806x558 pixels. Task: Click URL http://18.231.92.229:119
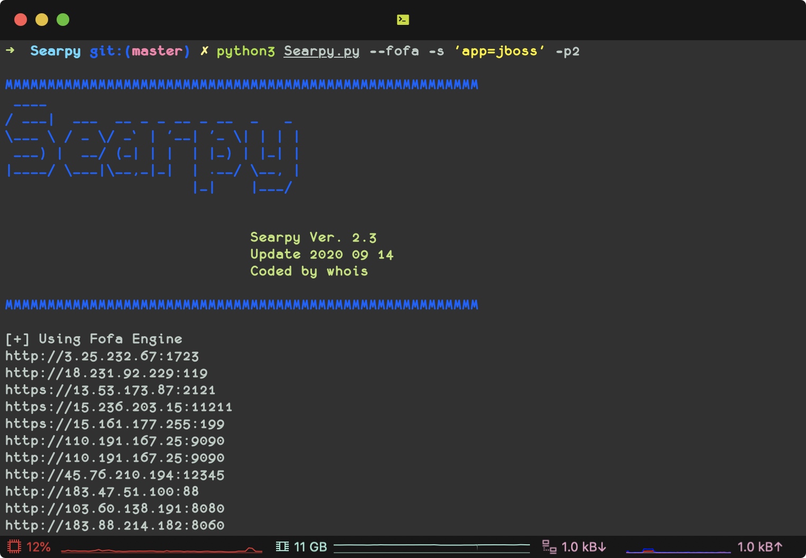coord(106,373)
